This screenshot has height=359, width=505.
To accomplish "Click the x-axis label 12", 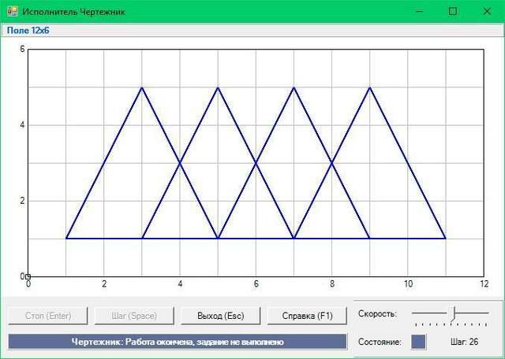I will pos(484,284).
